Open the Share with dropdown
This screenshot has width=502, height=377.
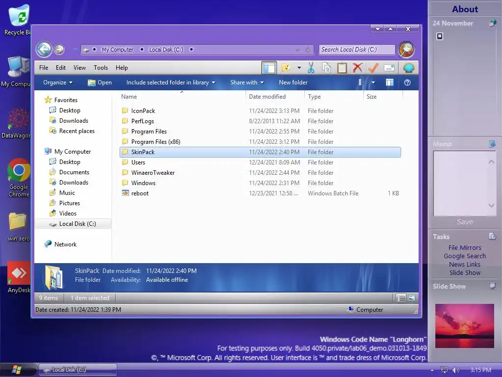(247, 82)
